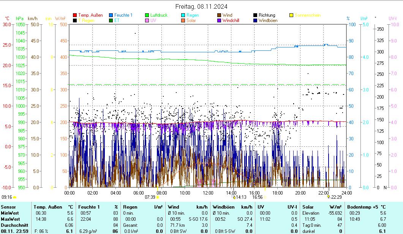
Task: Click the orange Solar legend swatch
Action: (183, 20)
